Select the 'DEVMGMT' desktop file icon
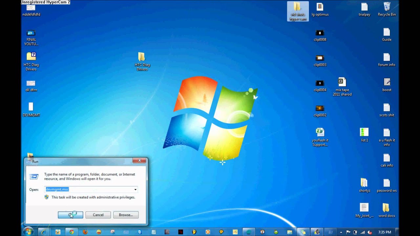The height and width of the screenshot is (236, 420). [31, 110]
